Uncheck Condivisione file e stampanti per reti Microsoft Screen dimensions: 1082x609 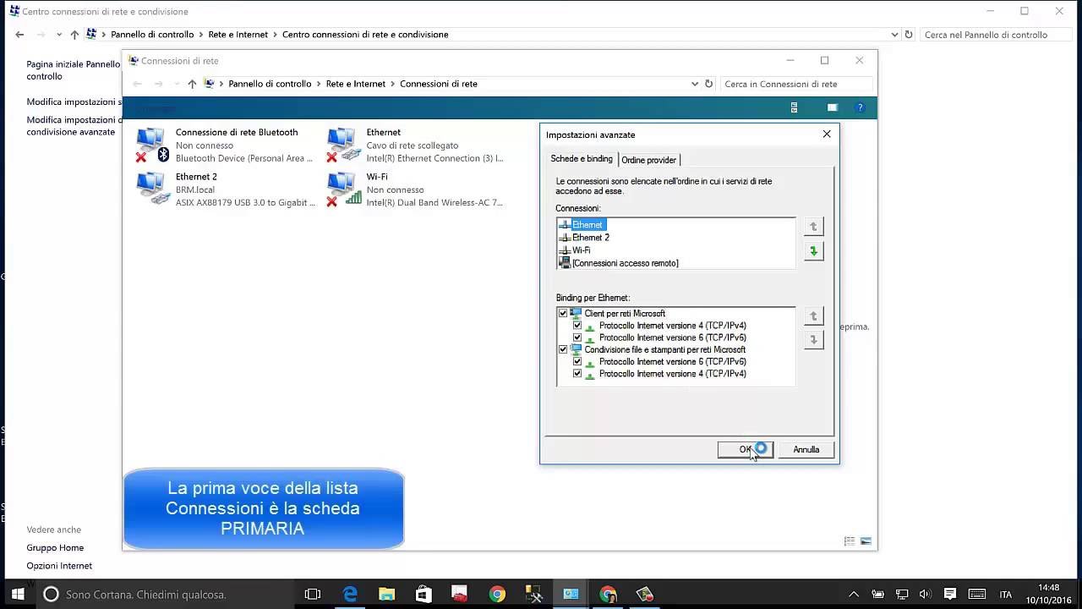pos(564,349)
